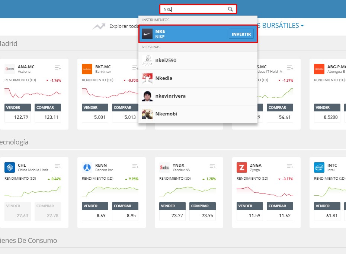346x254 pixels.
Task: Buy ZNGA at 11.62
Action: (280, 211)
